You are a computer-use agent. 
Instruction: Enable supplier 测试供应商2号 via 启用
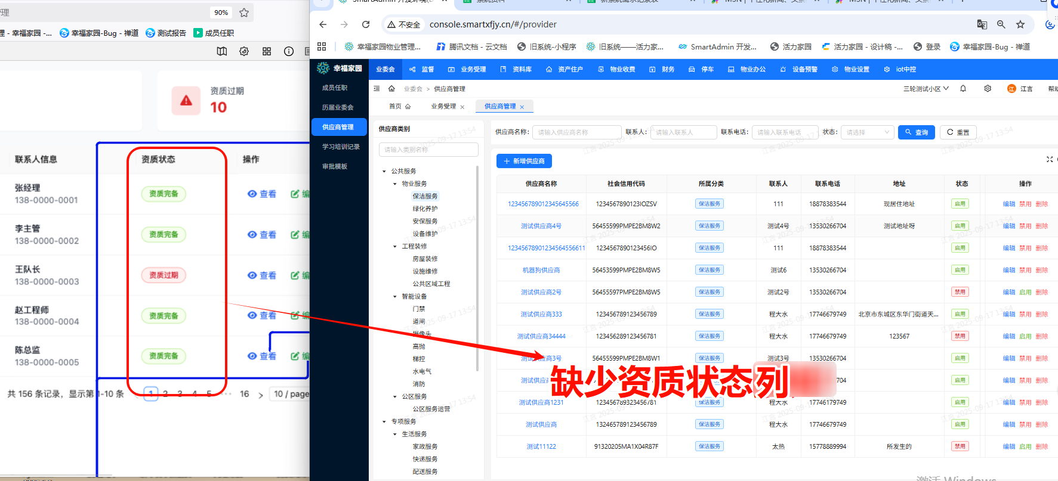[x=1025, y=292]
